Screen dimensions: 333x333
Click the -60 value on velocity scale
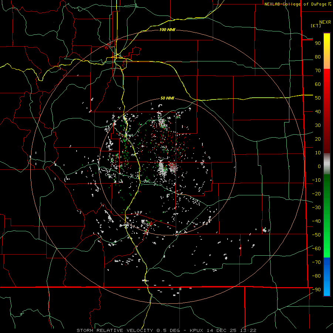pyautogui.click(x=316, y=249)
